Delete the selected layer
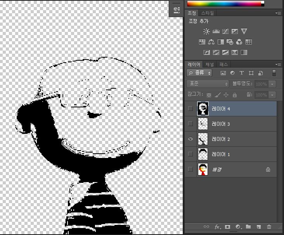The width and height of the screenshot is (284, 235). tap(269, 226)
